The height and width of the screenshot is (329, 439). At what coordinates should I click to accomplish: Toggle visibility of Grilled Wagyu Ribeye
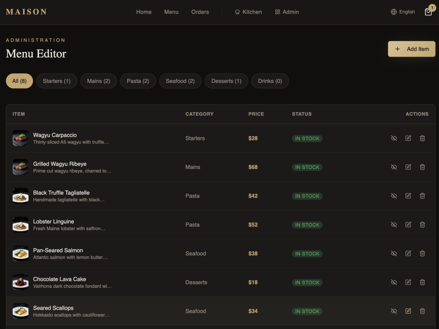tap(394, 167)
